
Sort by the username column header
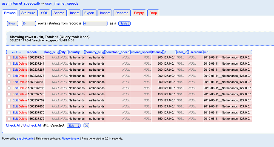(196, 52)
